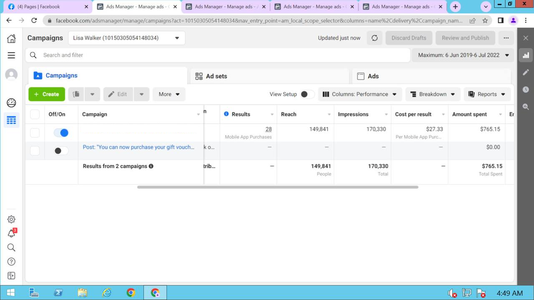Click the green Create button

point(47,94)
